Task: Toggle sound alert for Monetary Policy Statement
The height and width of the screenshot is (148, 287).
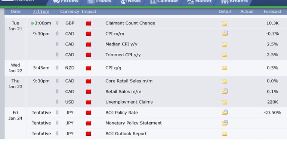Action: tap(57, 123)
